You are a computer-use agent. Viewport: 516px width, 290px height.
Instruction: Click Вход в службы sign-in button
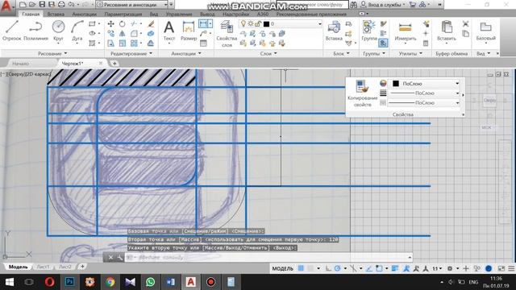(x=383, y=5)
